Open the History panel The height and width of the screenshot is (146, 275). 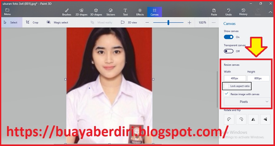[x=243, y=12]
